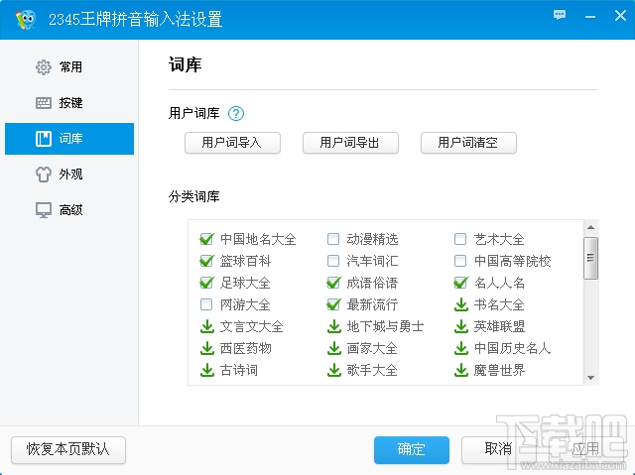Uncheck the 足球大全 checkbox
Image resolution: width=635 pixels, height=475 pixels.
coord(206,283)
